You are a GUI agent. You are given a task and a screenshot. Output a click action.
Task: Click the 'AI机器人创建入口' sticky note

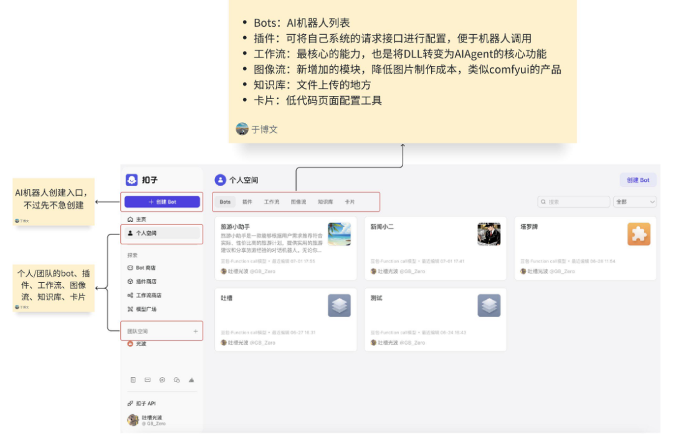click(x=53, y=202)
